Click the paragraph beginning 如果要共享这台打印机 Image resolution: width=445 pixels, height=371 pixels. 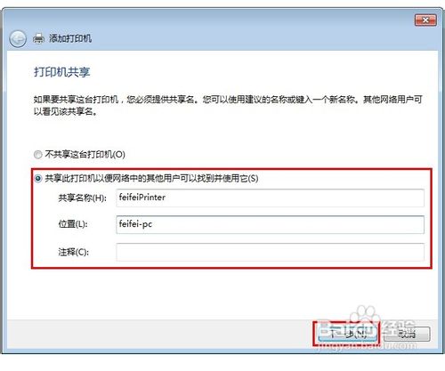pyautogui.click(x=228, y=105)
